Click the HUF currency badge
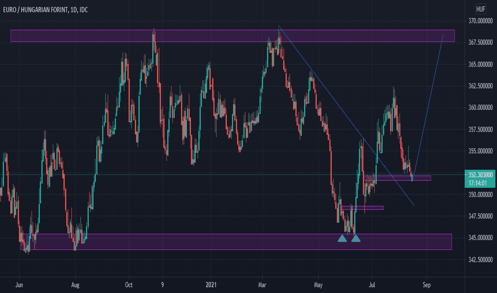The width and height of the screenshot is (497, 293). point(480,9)
